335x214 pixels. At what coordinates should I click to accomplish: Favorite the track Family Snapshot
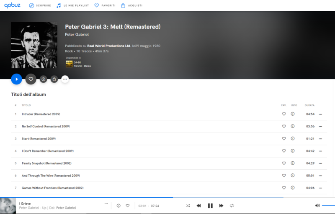(x=284, y=163)
